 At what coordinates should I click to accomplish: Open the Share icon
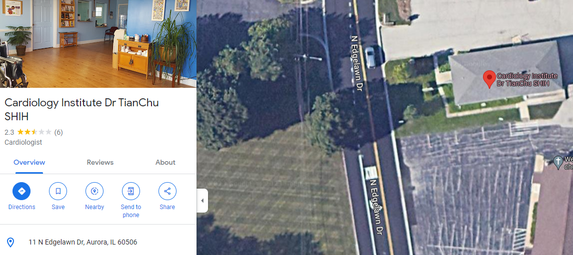pyautogui.click(x=167, y=191)
